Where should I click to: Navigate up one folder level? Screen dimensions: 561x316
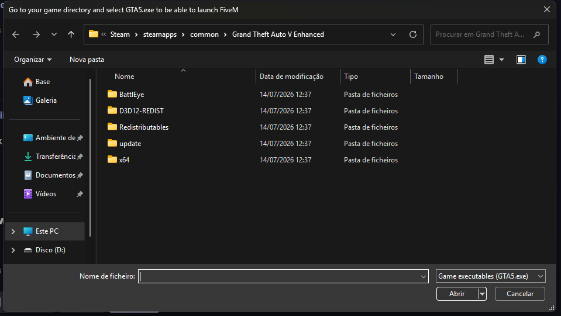[71, 34]
